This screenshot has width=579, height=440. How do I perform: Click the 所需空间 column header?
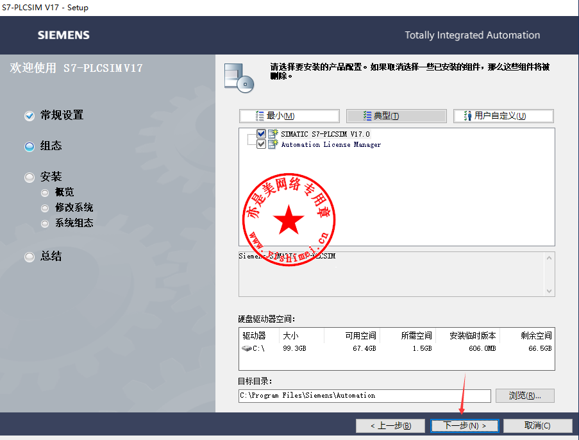tap(416, 335)
